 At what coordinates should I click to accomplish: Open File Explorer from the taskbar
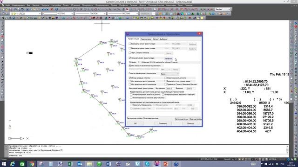pyautogui.click(x=89, y=164)
